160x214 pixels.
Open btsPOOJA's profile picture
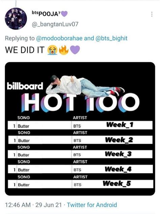[16, 19]
